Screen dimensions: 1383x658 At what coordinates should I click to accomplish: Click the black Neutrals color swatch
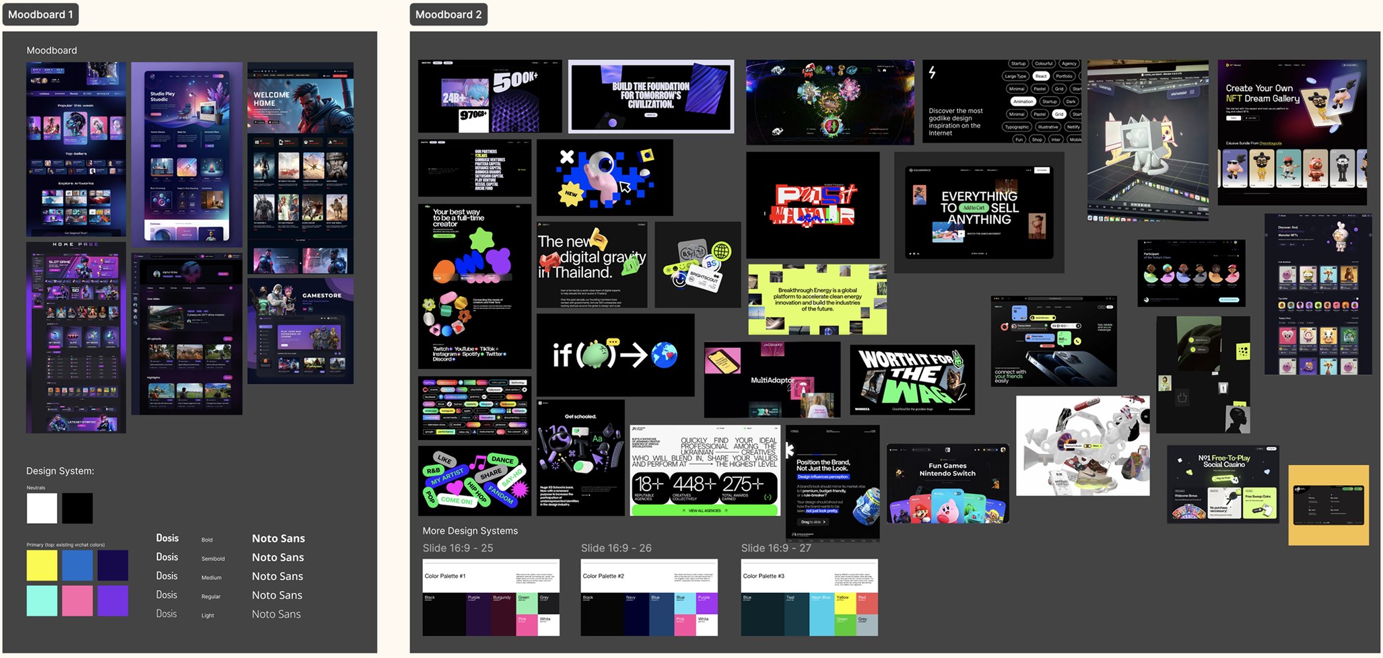click(77, 508)
